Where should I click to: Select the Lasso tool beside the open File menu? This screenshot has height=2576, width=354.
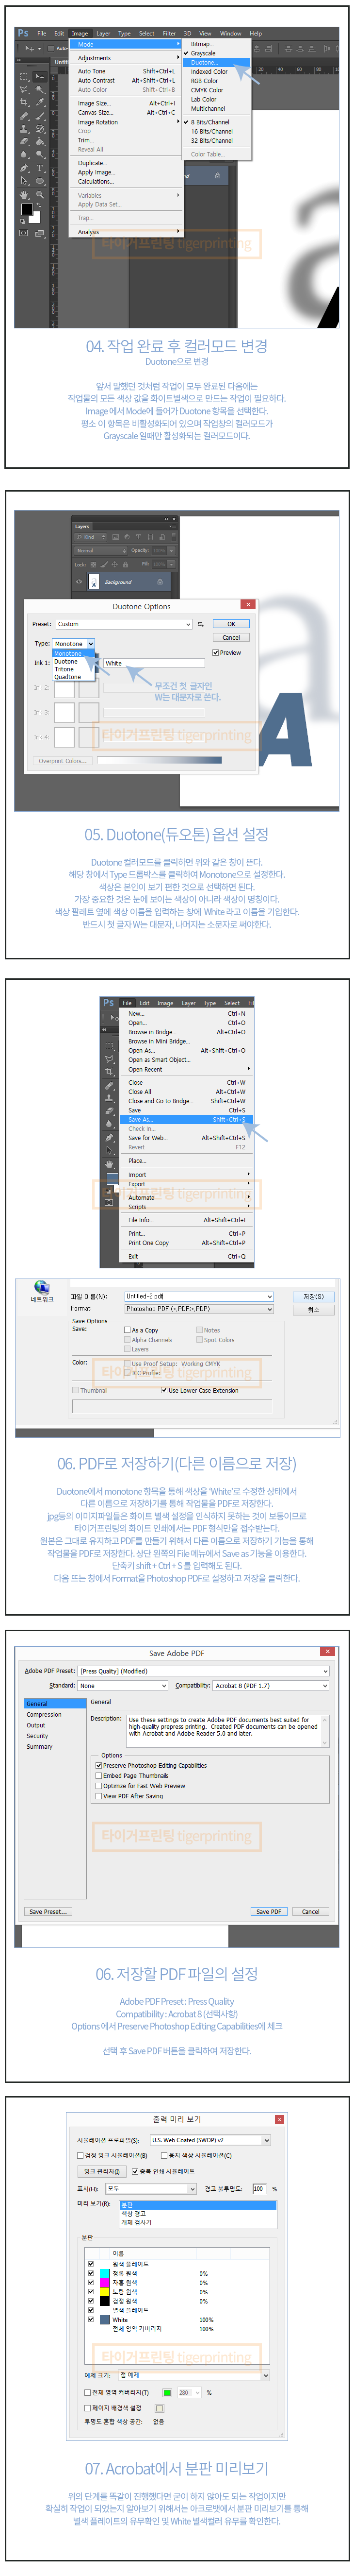tap(109, 1059)
